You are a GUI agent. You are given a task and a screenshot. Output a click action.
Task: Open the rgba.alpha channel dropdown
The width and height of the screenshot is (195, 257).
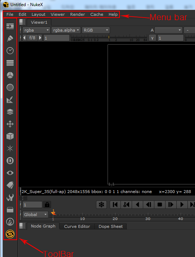66,30
